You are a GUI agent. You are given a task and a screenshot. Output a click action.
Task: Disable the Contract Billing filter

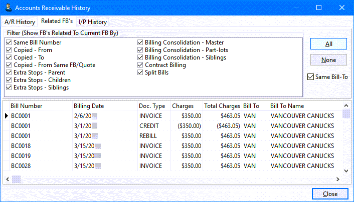tap(141, 65)
